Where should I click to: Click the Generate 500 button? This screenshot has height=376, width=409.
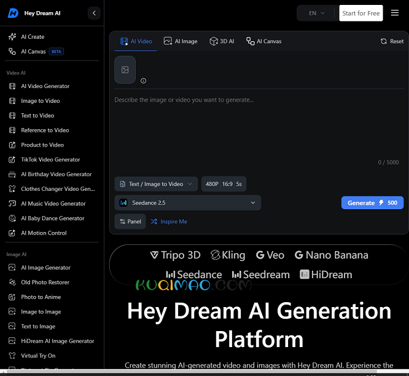372,202
